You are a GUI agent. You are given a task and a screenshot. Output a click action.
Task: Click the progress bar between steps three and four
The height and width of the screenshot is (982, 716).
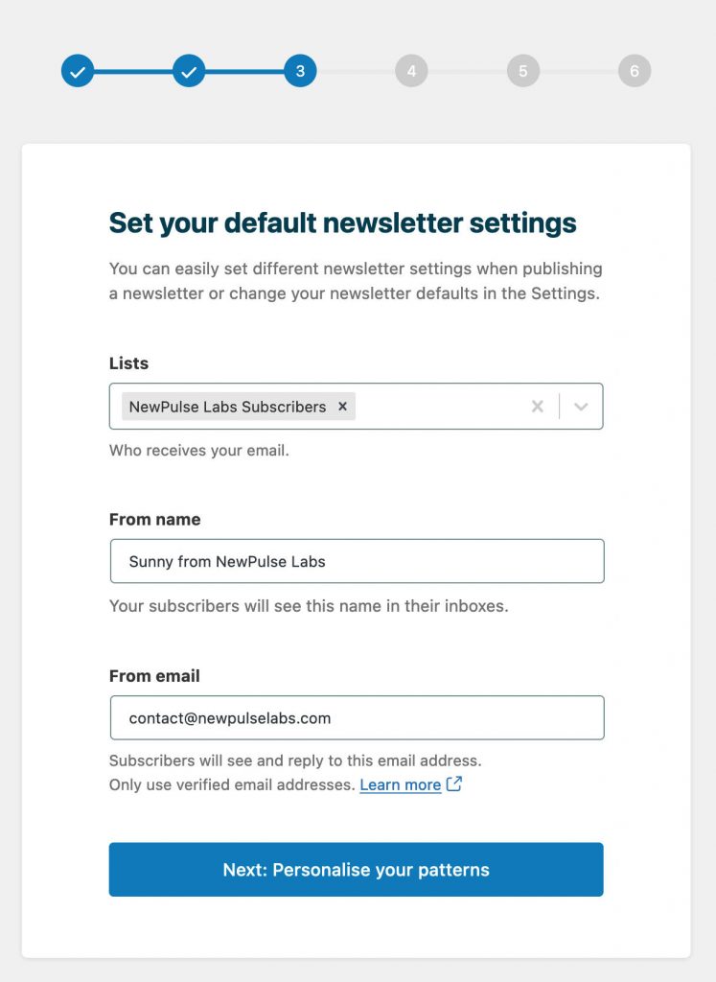coord(356,71)
